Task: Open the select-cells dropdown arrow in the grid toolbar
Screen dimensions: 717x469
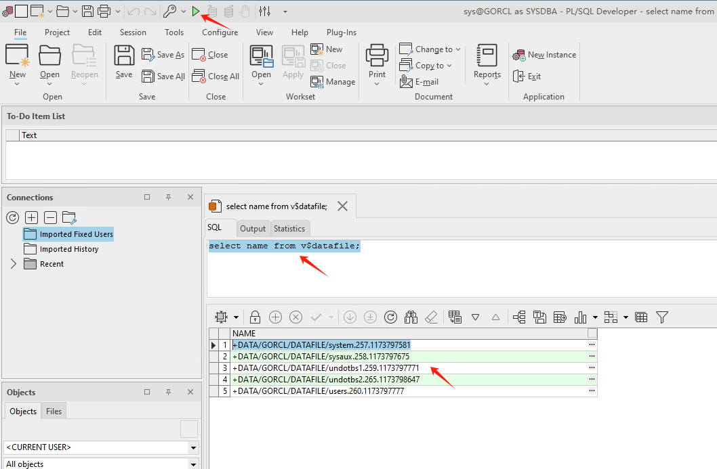Action: (236, 317)
